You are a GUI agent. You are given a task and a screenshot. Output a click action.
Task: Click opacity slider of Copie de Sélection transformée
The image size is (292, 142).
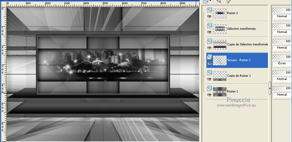(x=282, y=41)
